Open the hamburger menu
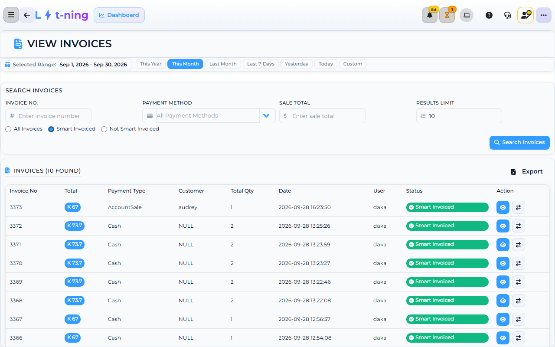Viewport: 555px width, 347px height. pyautogui.click(x=11, y=15)
